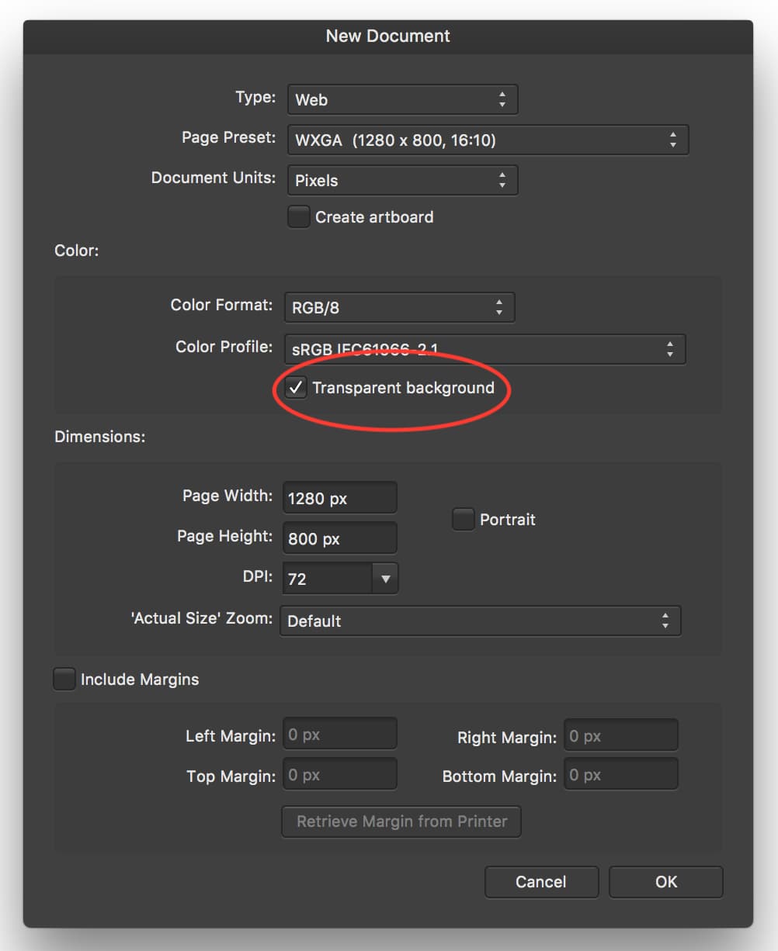Open the 'Actual Size' Zoom dropdown

click(x=480, y=621)
